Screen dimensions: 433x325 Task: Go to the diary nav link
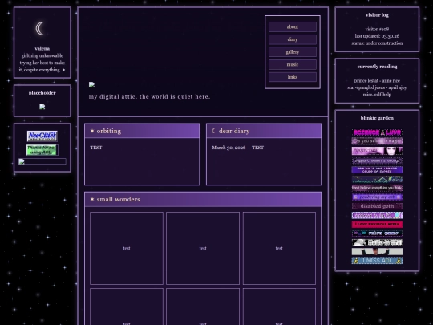(x=293, y=39)
